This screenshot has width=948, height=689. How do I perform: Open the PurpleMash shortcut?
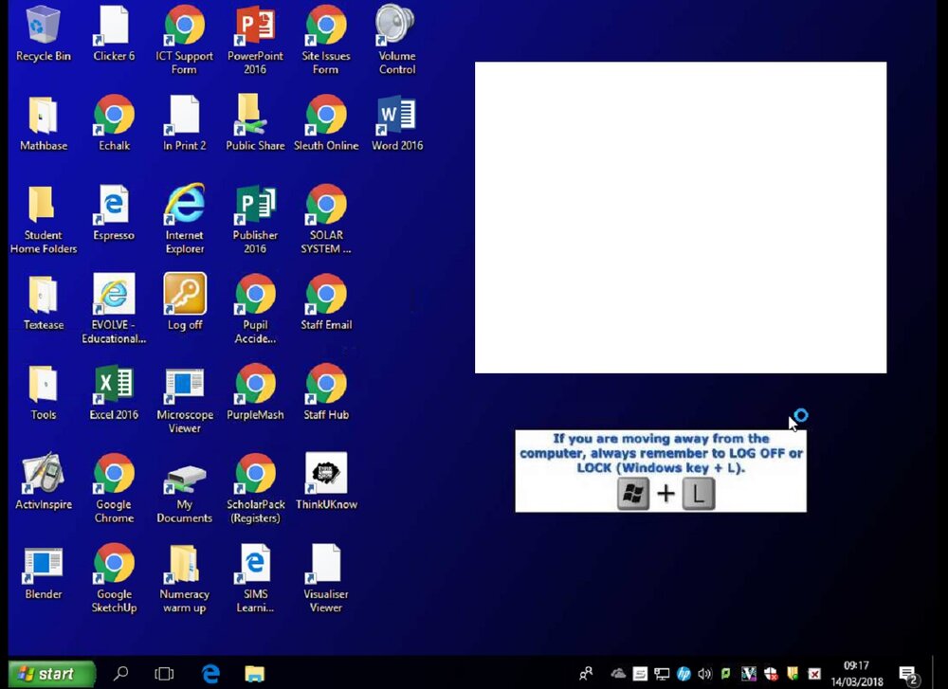[255, 392]
